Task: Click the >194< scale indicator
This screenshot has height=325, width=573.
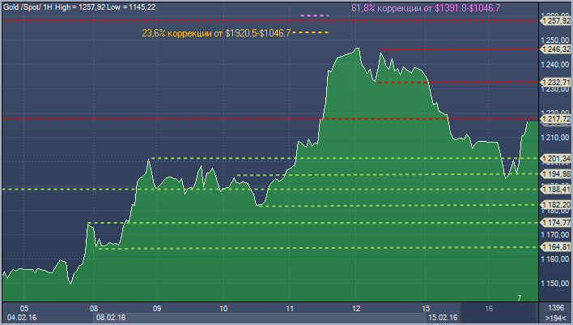Action: point(556,319)
